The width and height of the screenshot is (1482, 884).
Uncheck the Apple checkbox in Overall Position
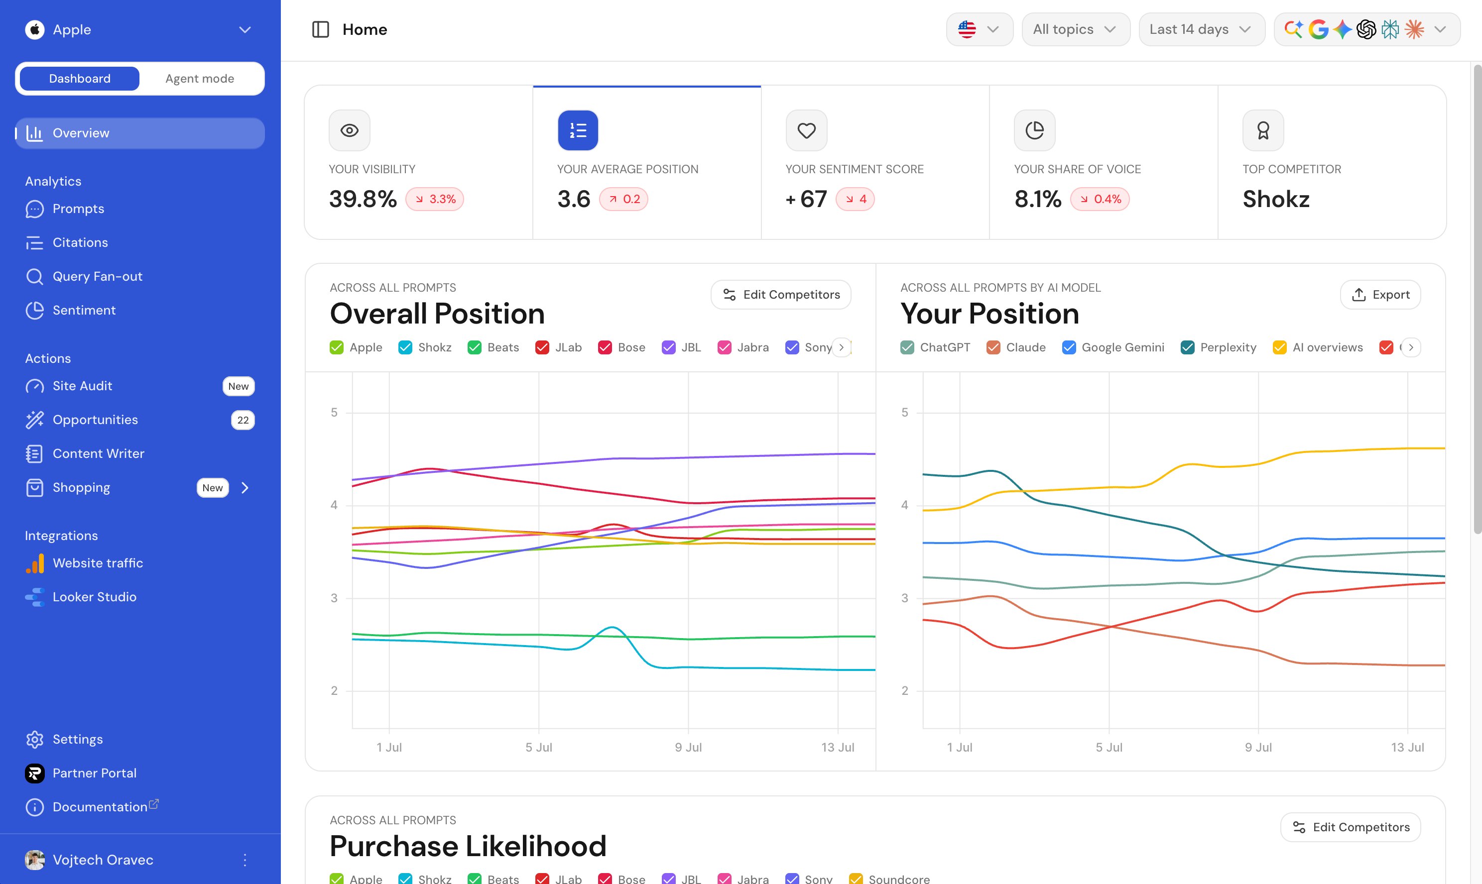pyautogui.click(x=336, y=347)
